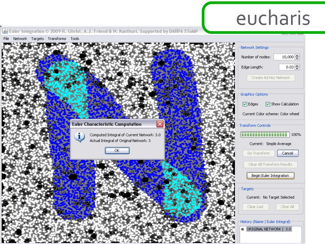Click the Java icon in the title bar
The height and width of the screenshot is (244, 325).
point(5,31)
